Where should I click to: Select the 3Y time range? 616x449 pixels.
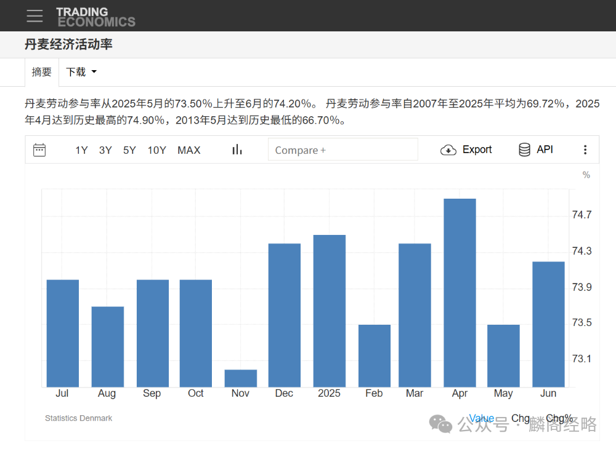105,150
